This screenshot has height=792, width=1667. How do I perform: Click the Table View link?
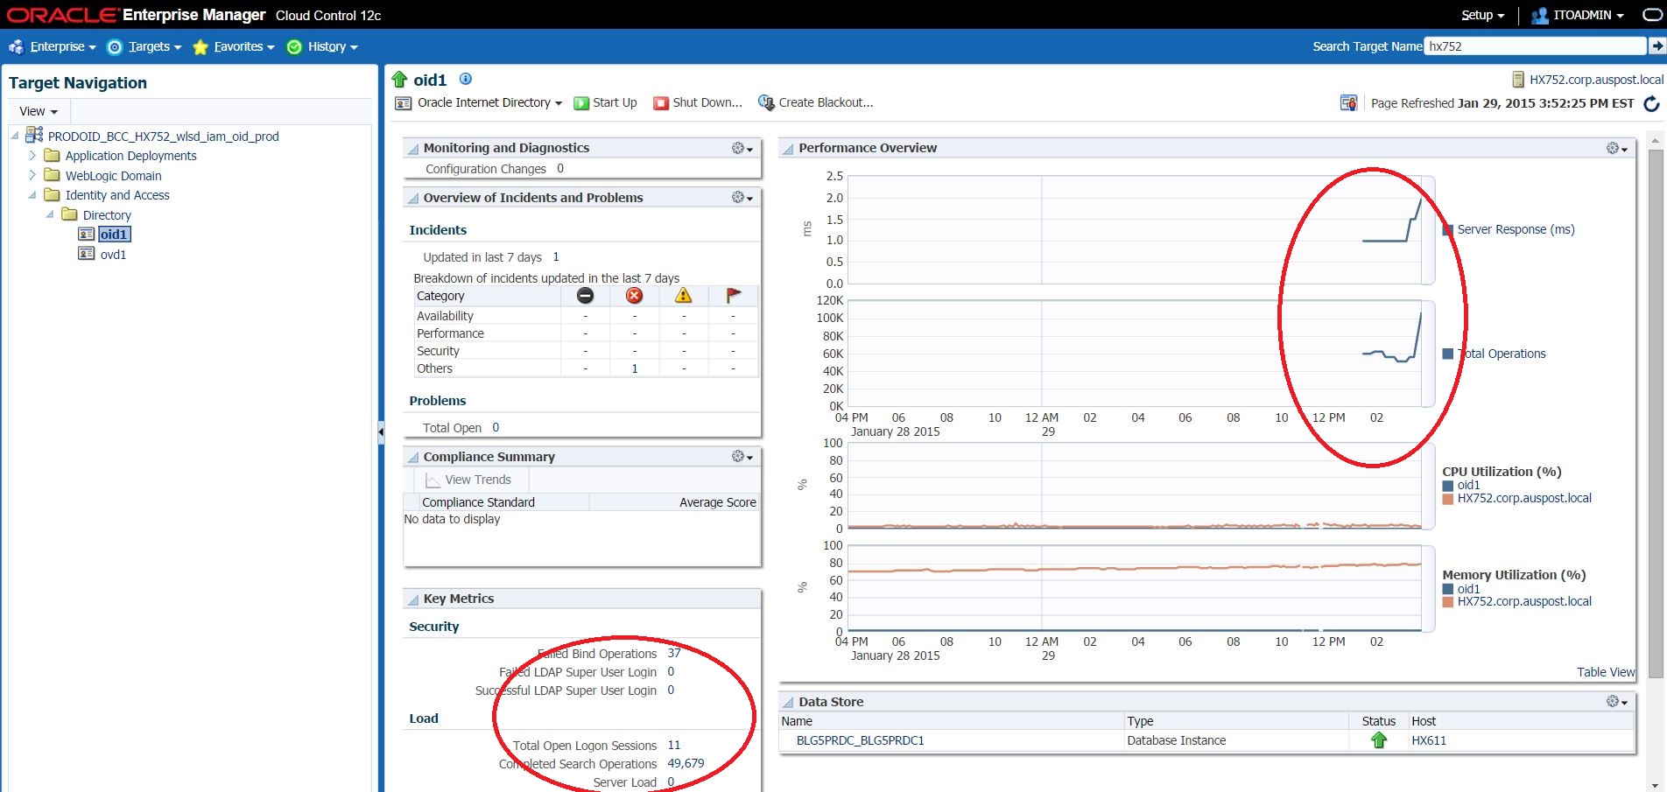tap(1605, 672)
